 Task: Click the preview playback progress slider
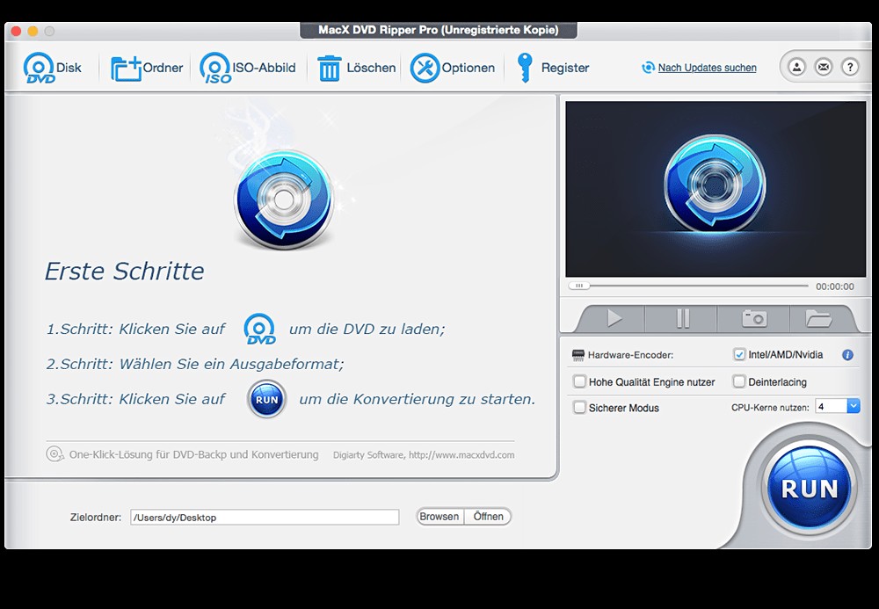(688, 286)
